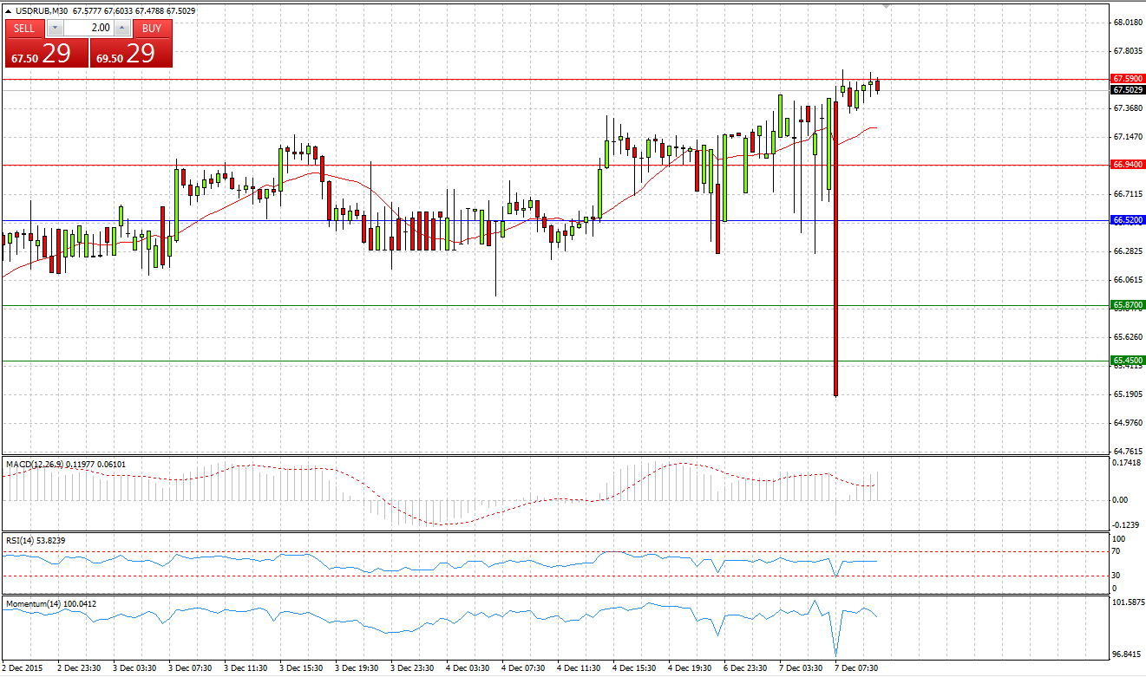This screenshot has height=677, width=1146.
Task: Select the 67.5900 price level label
Action: [x=1128, y=78]
